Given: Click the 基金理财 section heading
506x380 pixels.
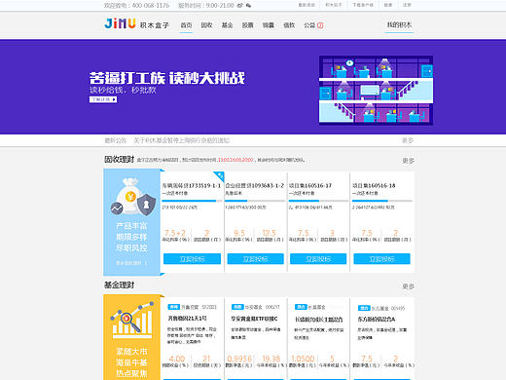Looking at the screenshot, I should [119, 285].
